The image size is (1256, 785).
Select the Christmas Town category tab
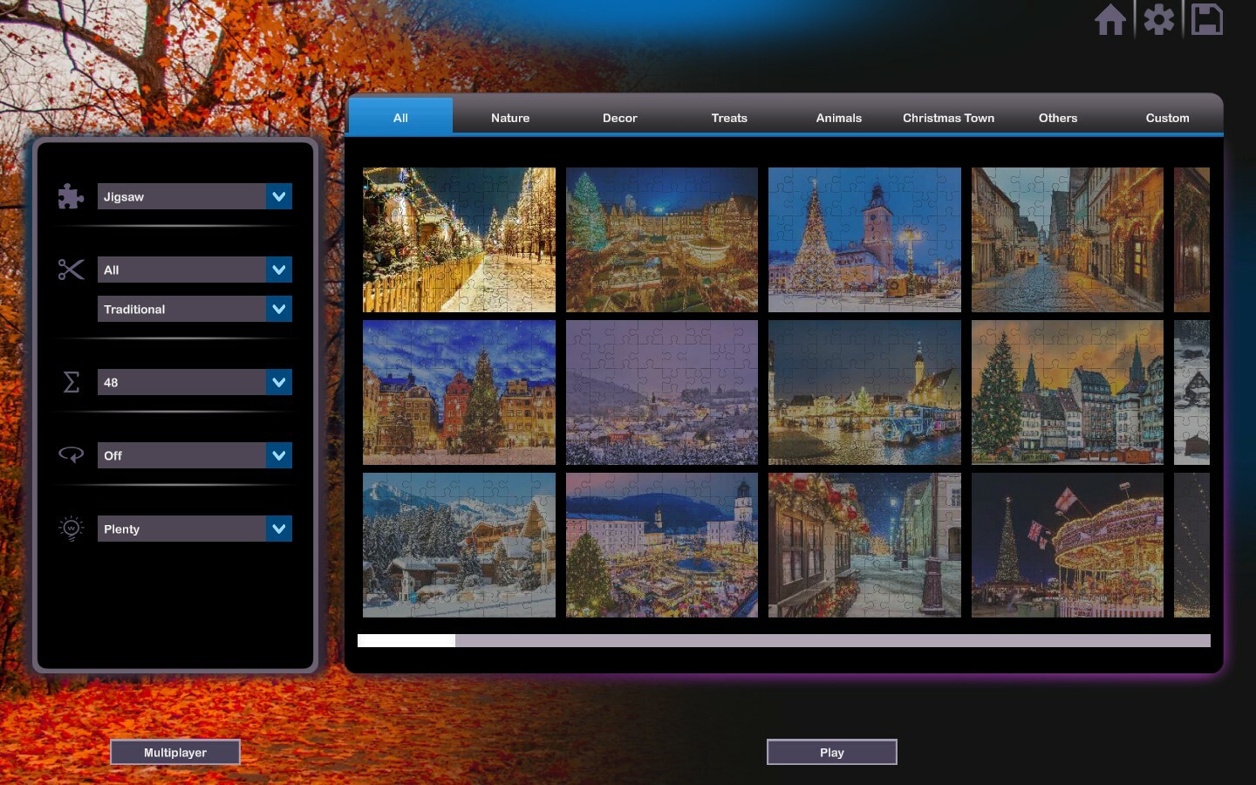tap(948, 118)
